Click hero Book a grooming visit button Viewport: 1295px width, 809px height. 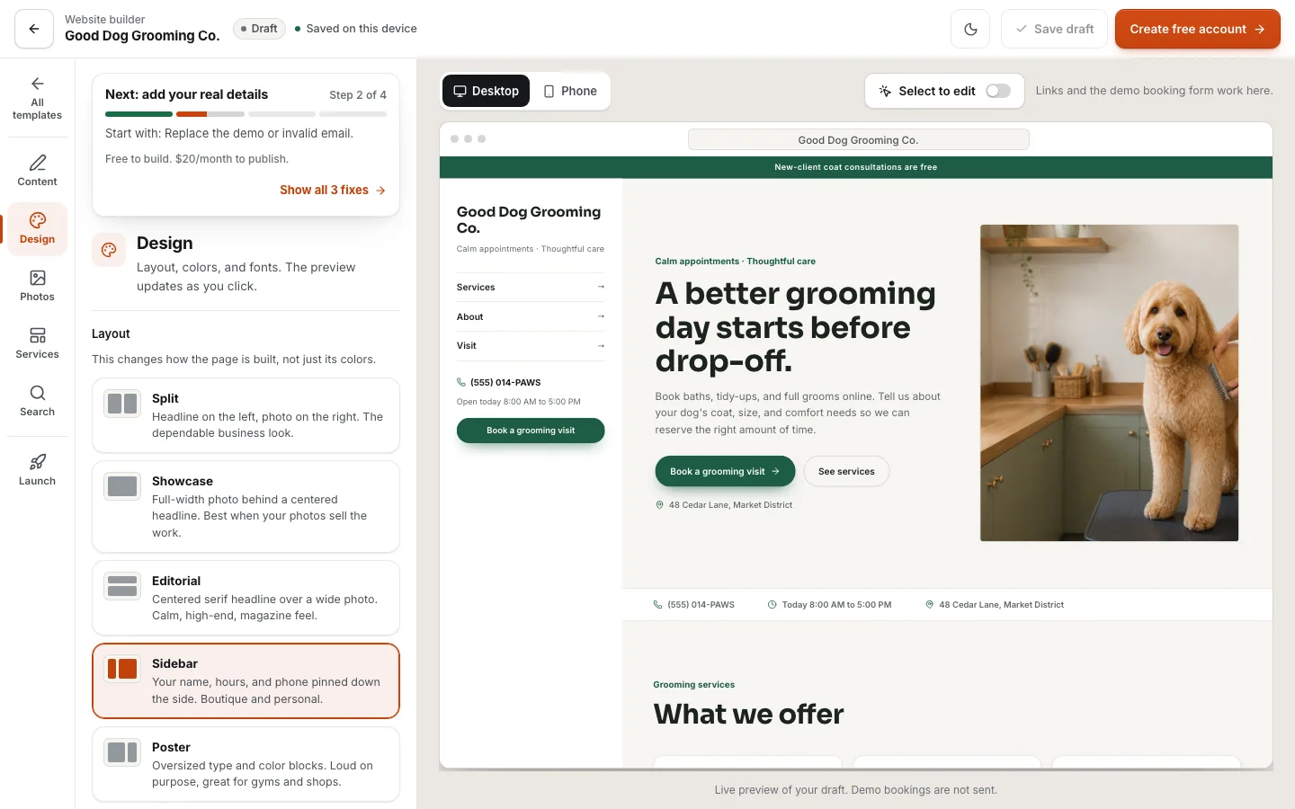(725, 471)
